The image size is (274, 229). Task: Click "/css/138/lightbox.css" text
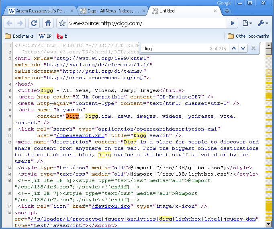tap(193, 174)
